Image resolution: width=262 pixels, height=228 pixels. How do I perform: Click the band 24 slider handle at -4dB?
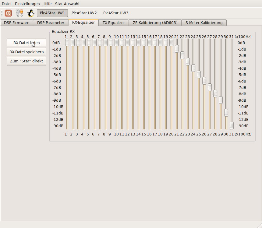[x=193, y=68]
